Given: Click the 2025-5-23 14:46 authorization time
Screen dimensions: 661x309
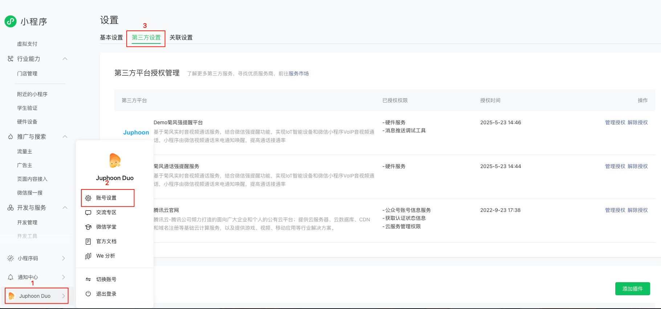Looking at the screenshot, I should (501, 122).
